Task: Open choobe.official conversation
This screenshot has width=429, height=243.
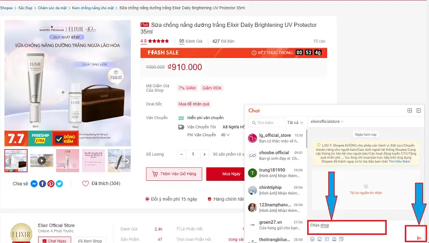Action: [x=276, y=156]
